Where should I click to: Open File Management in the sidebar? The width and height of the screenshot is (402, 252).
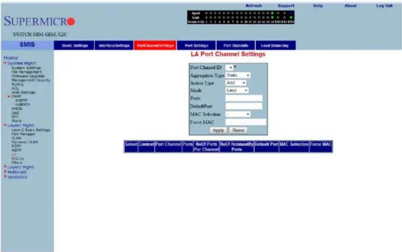[x=26, y=71]
